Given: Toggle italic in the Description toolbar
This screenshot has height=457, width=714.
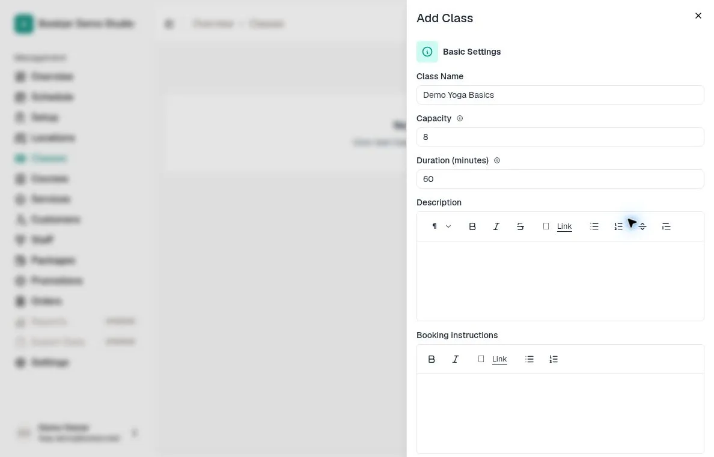Looking at the screenshot, I should [496, 226].
